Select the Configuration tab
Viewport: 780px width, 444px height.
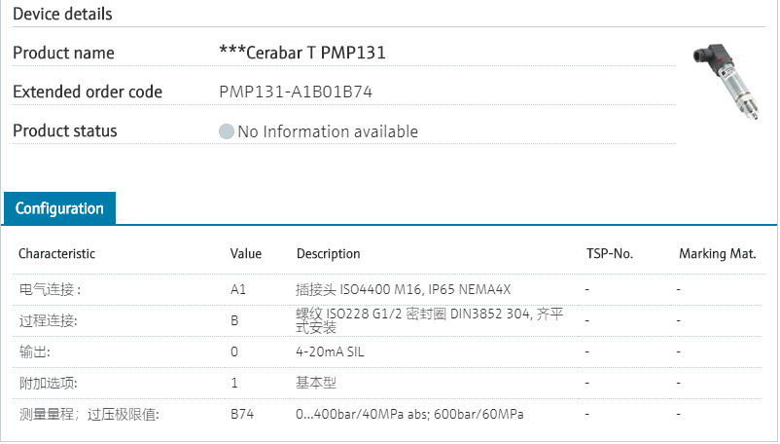[x=59, y=208]
